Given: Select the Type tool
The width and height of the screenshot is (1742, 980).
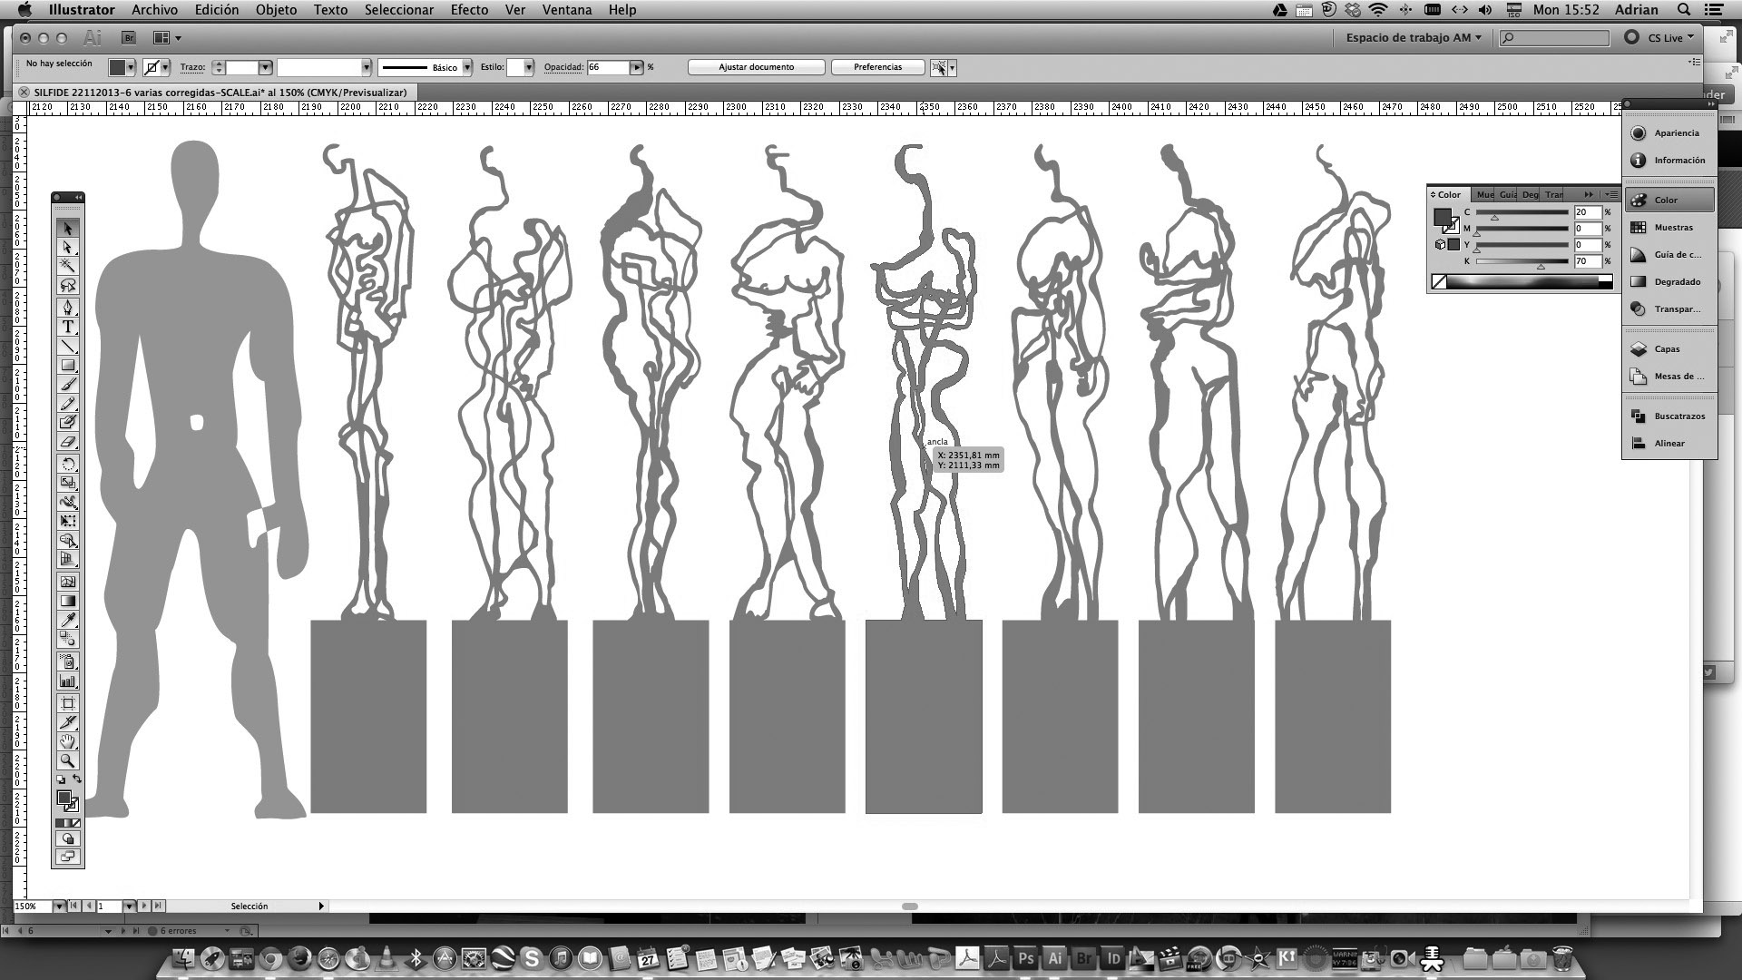Looking at the screenshot, I should click(x=68, y=327).
